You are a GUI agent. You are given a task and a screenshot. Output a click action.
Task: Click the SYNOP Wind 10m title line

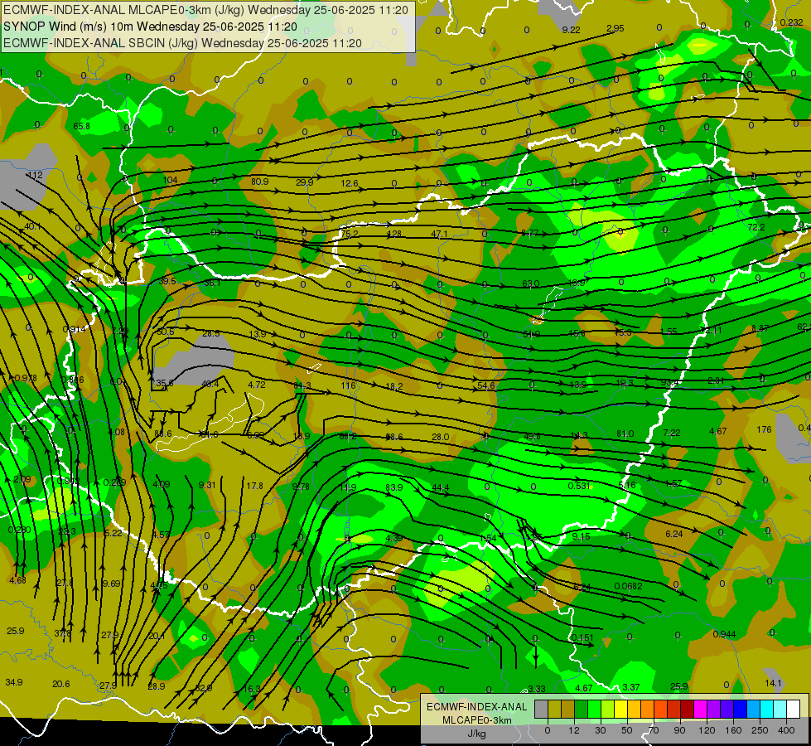(151, 27)
